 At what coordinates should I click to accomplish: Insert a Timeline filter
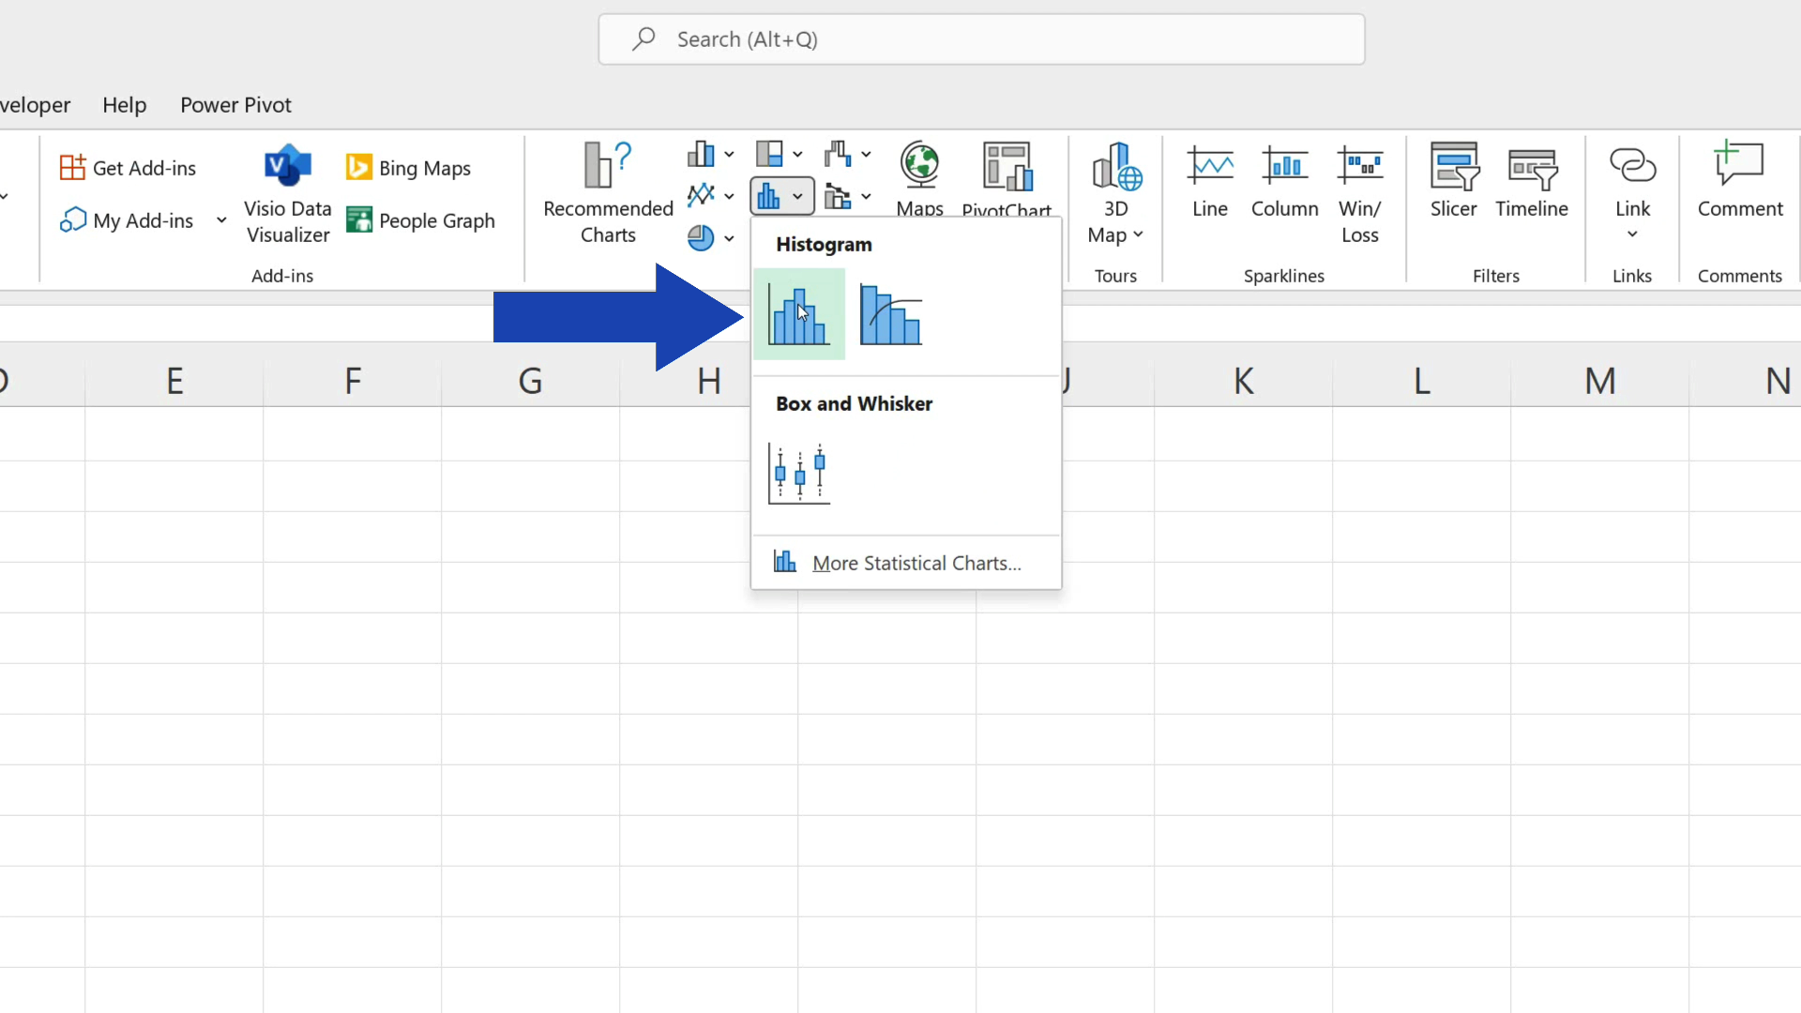pos(1532,181)
